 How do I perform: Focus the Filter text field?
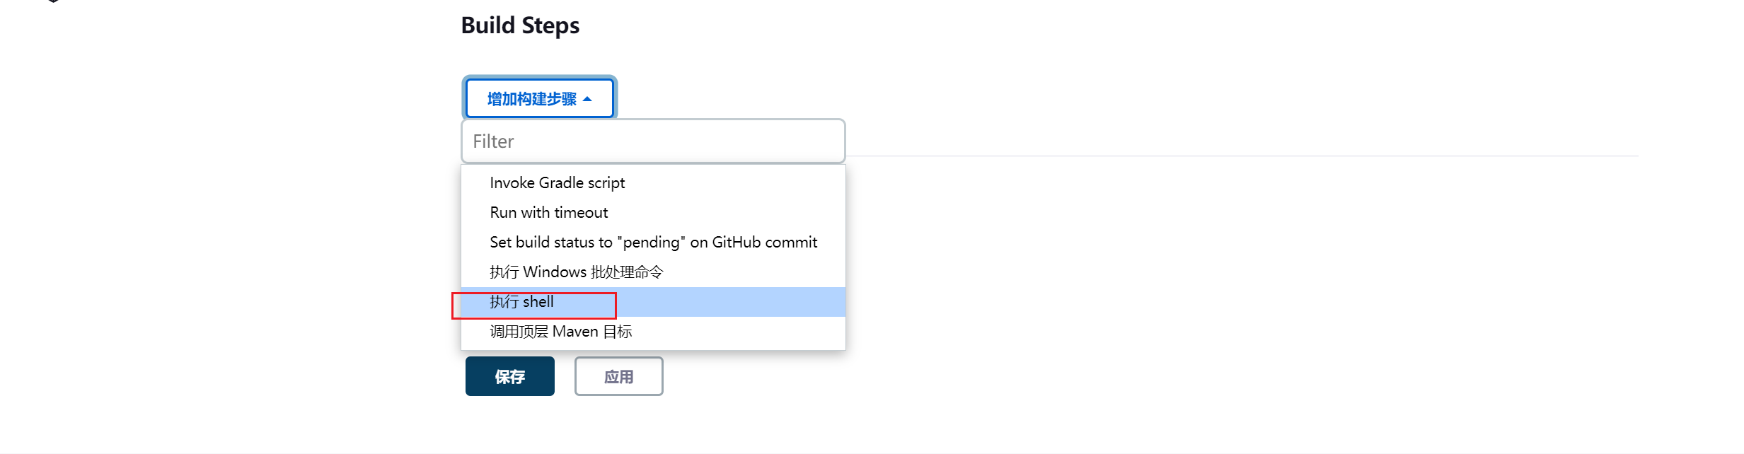click(x=653, y=141)
